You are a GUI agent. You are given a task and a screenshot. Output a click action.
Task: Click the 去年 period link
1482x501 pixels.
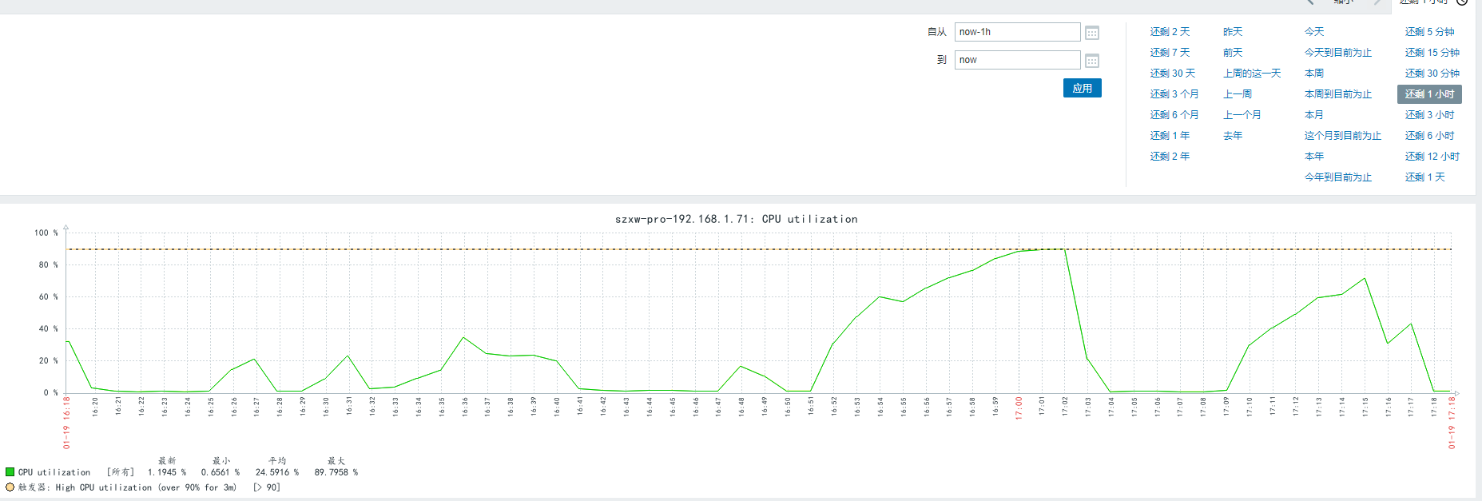click(1233, 136)
